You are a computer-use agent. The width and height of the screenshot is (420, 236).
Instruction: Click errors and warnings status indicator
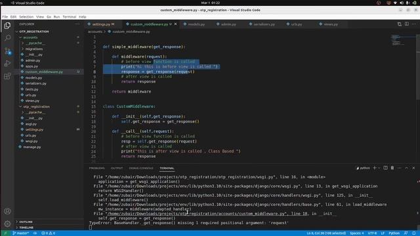[x=48, y=233]
